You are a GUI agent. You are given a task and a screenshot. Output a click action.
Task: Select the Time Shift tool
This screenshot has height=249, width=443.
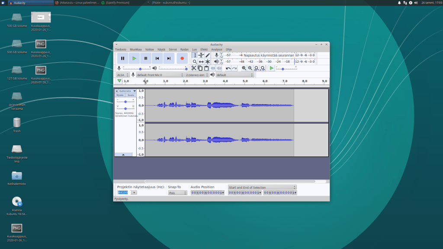pos(201,62)
